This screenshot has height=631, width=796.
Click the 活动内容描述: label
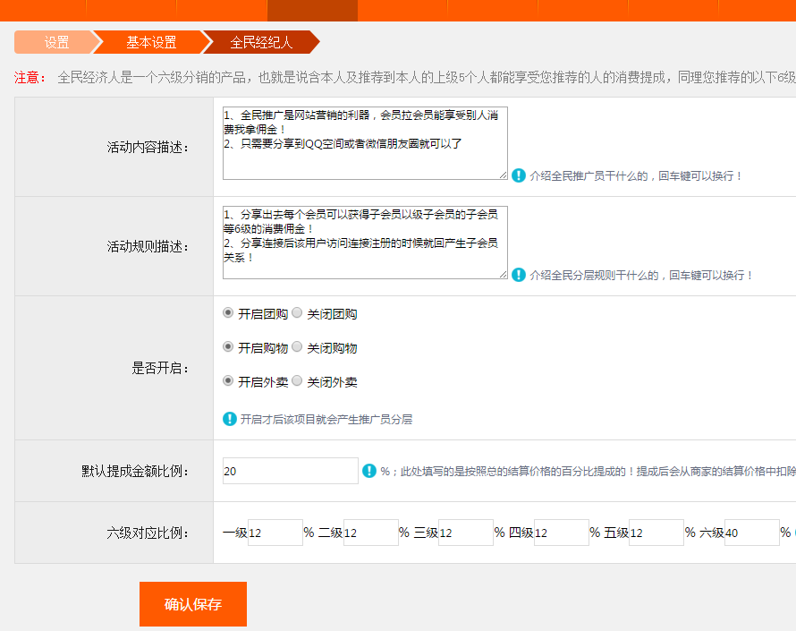(148, 148)
